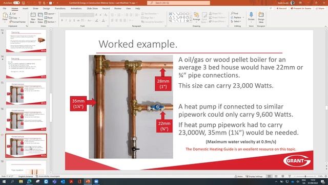Switch to the Slide Show tab
Image resolution: width=328 pixels, height=185 pixels.
[92, 8]
